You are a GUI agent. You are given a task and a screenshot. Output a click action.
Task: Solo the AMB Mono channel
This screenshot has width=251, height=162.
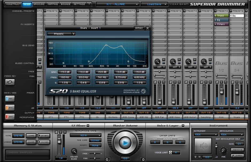175,82
